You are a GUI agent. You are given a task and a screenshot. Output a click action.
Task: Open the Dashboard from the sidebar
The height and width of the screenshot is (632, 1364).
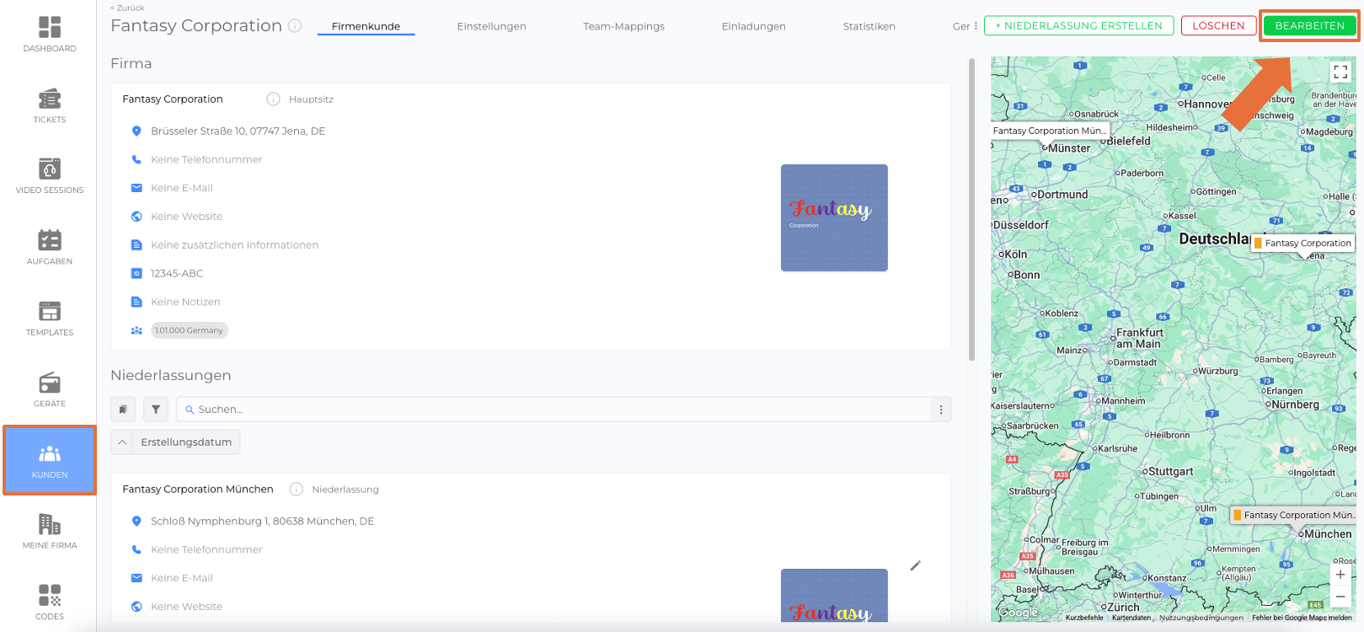click(x=50, y=35)
